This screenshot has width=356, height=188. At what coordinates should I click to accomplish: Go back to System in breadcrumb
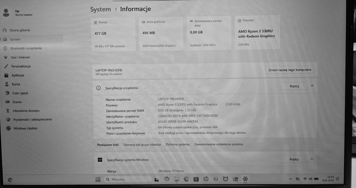click(100, 10)
